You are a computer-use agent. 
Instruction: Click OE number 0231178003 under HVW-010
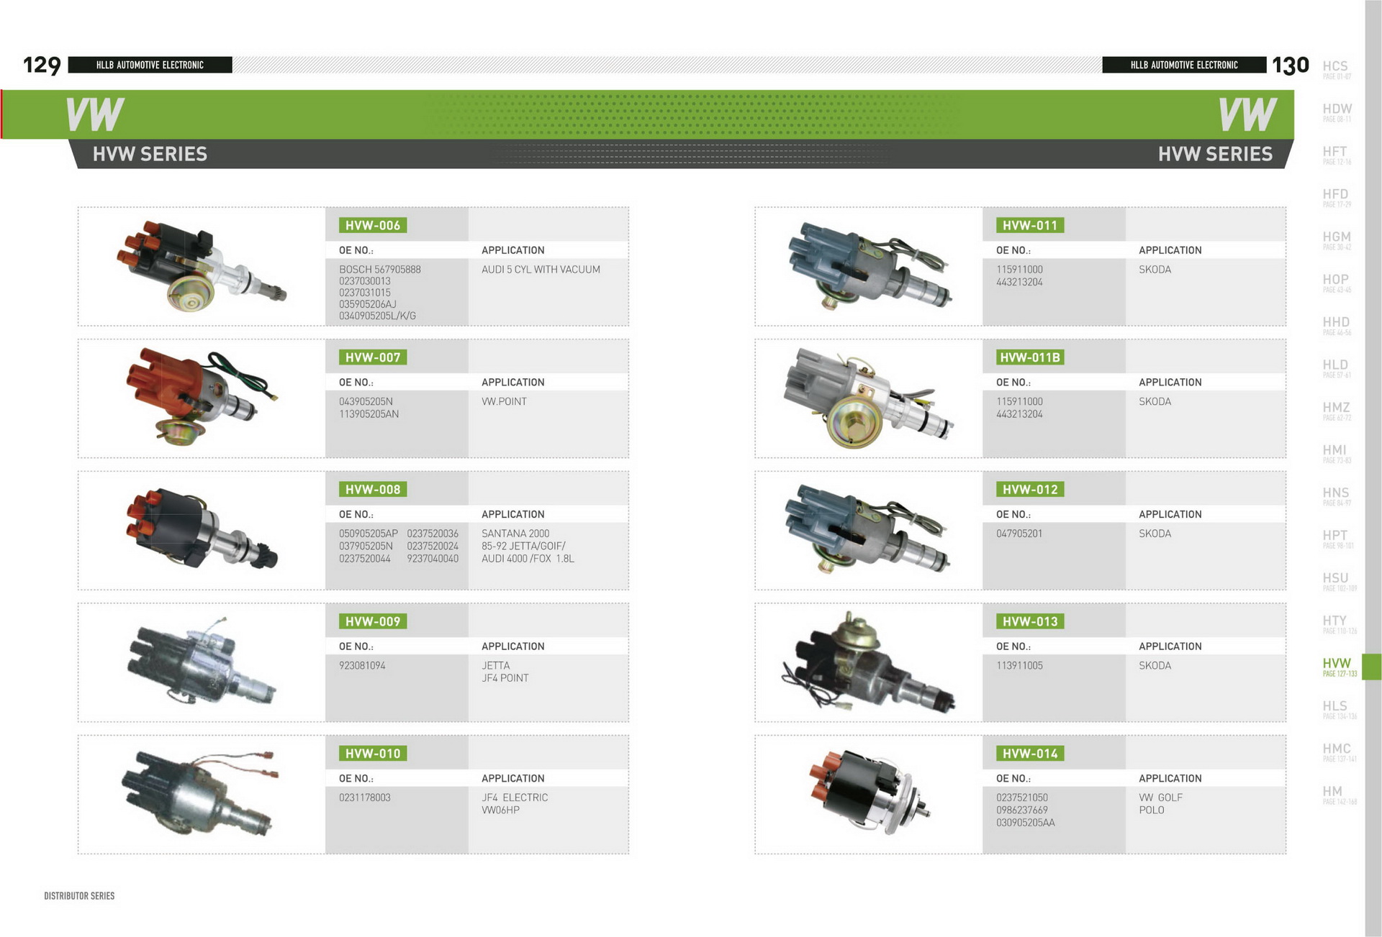(365, 797)
